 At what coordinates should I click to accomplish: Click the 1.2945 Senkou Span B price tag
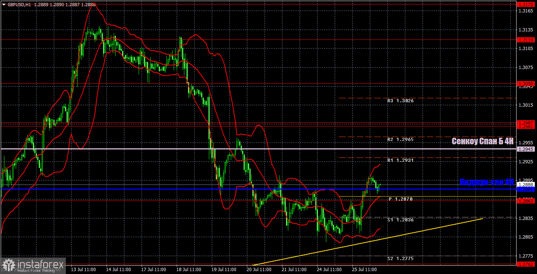(526, 149)
